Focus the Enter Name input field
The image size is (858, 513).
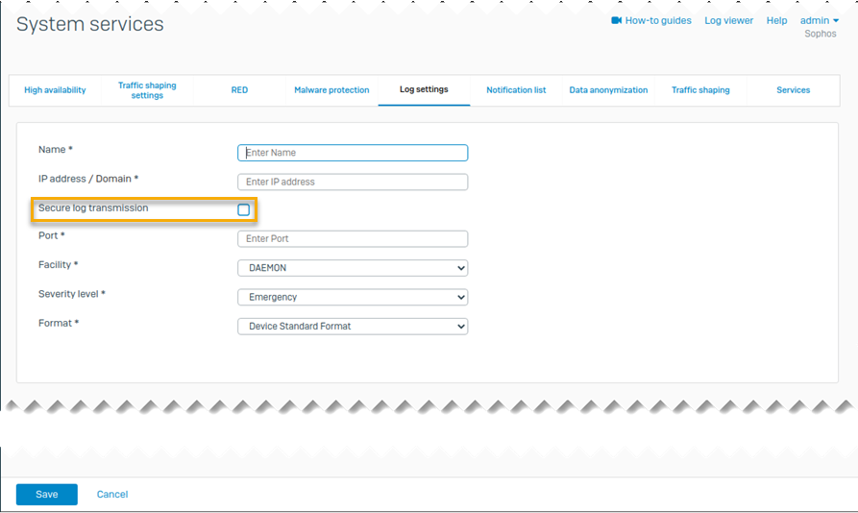click(352, 153)
